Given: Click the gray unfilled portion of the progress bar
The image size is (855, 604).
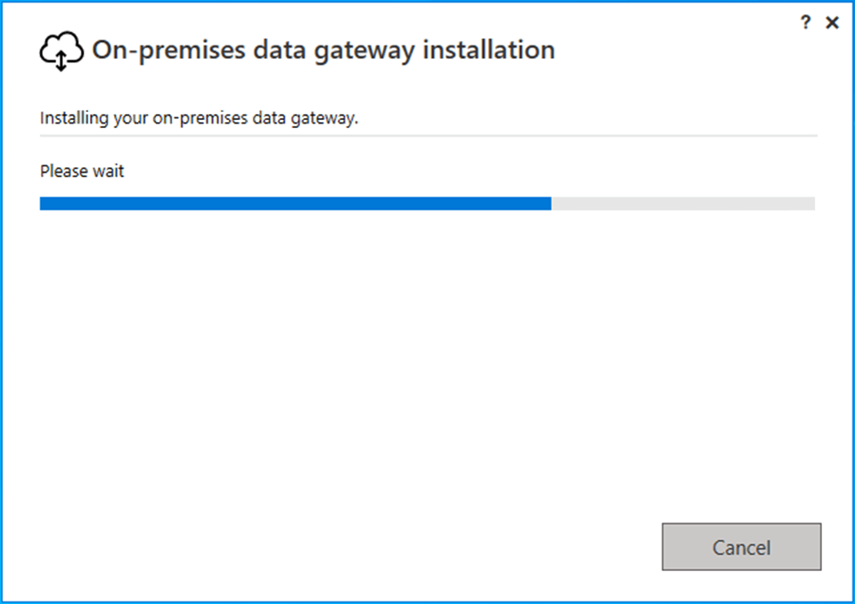Looking at the screenshot, I should [x=682, y=204].
